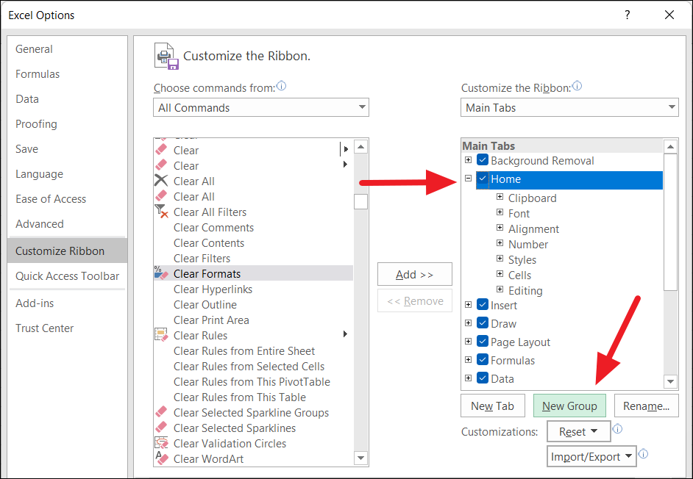The width and height of the screenshot is (693, 479).
Task: Click the Clear Validation Circles icon
Action: pos(161,442)
